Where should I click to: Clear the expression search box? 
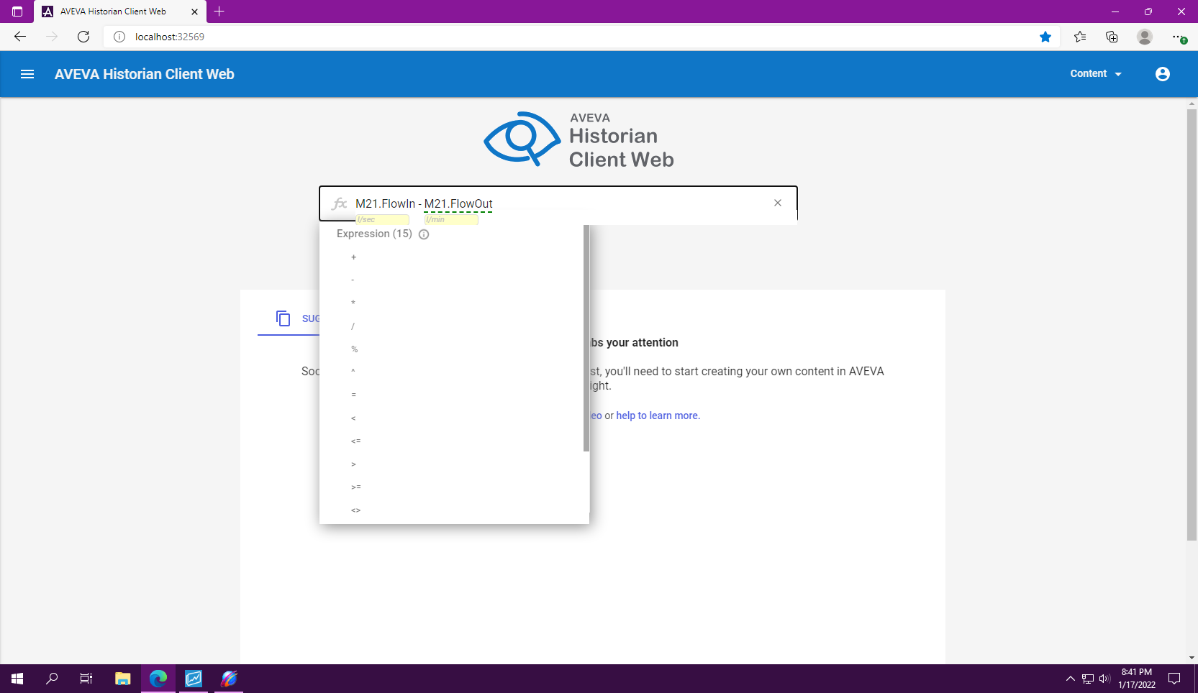[x=777, y=203]
